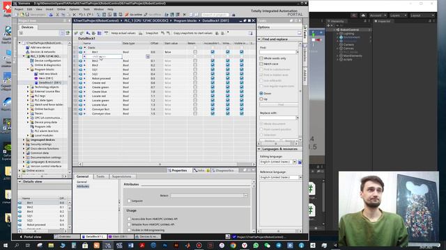This screenshot has width=446, height=250.
Task: Toggle Accessible from HMI/OPC UA checkbox in Usage
Action: [129, 219]
